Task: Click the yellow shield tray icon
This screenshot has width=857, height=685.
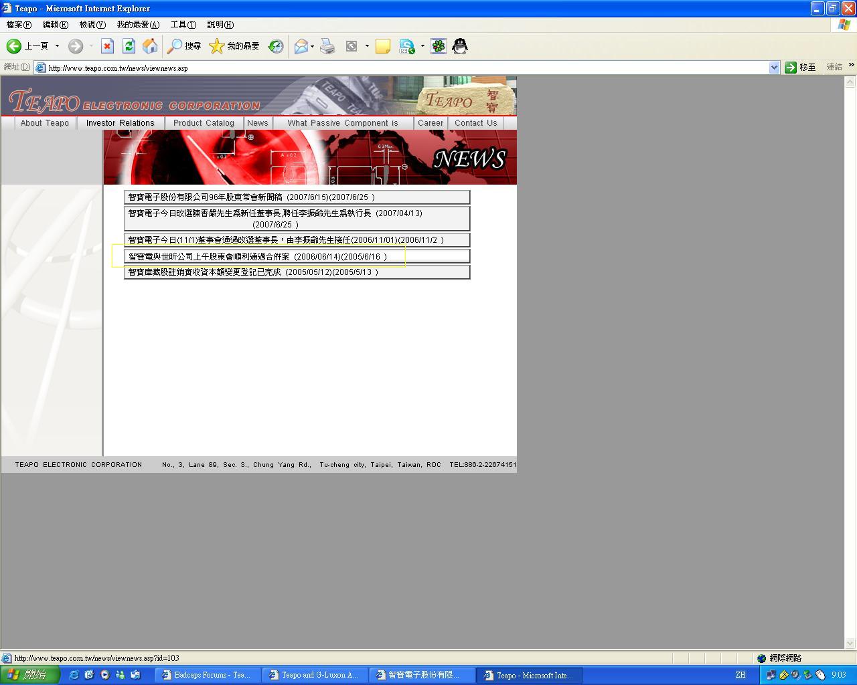Action: coord(783,675)
